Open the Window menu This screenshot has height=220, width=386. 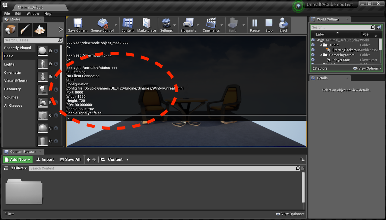(33, 14)
